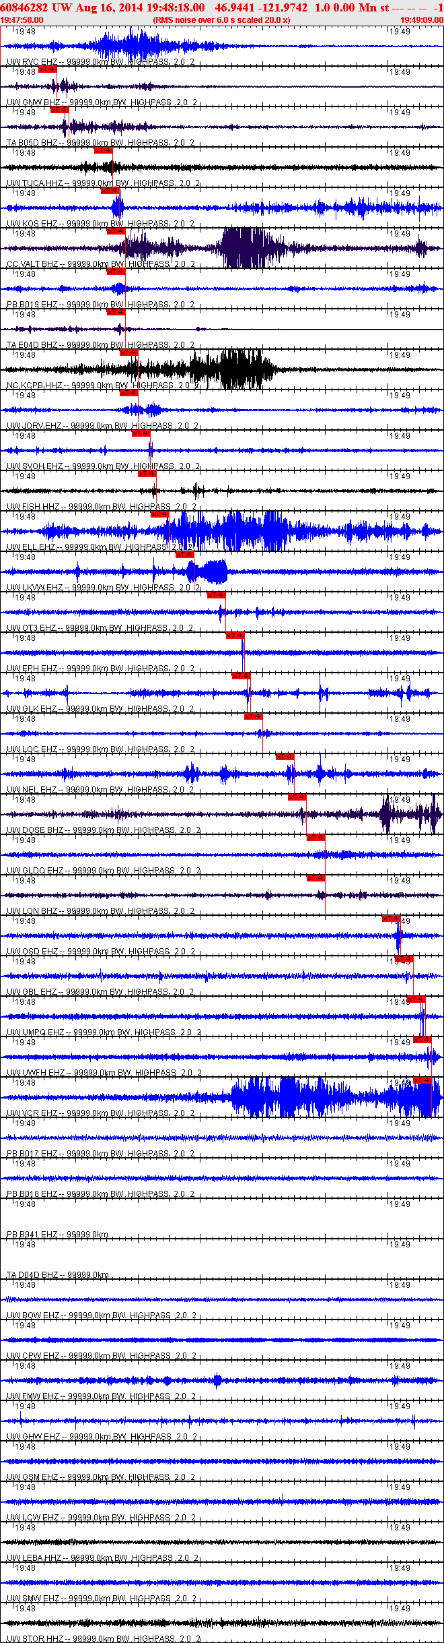
Task: Click the red pick marker on the GNW trace
Action: pos(48,69)
